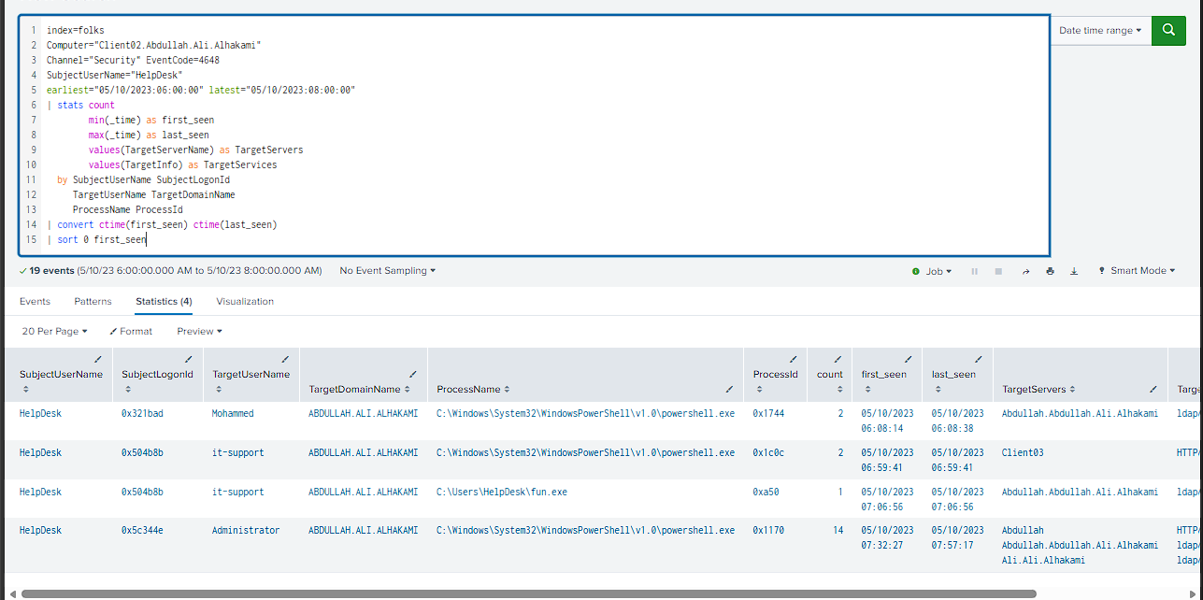This screenshot has height=600, width=1203.
Task: Edit SubjectLogonId column with pencil icon
Action: [189, 359]
